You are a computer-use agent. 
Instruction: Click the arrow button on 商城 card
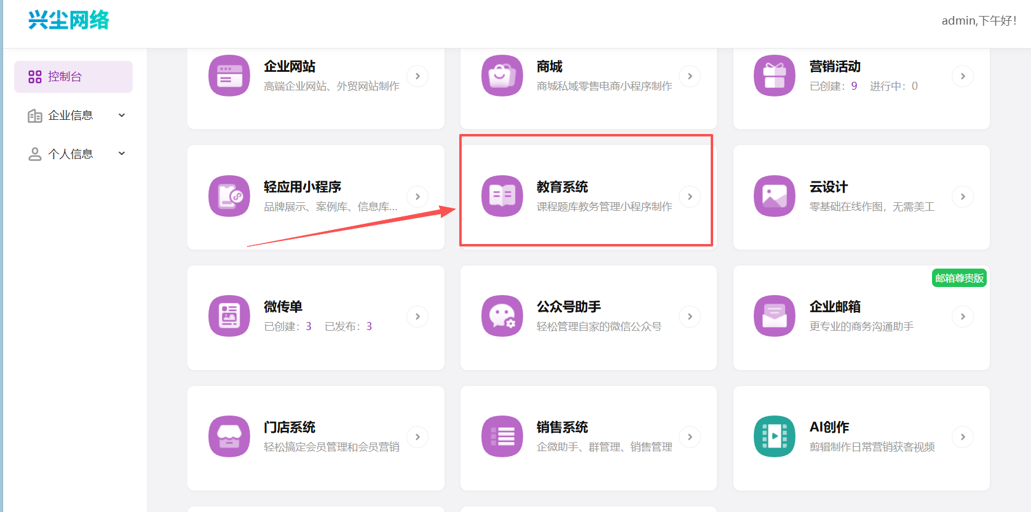690,76
